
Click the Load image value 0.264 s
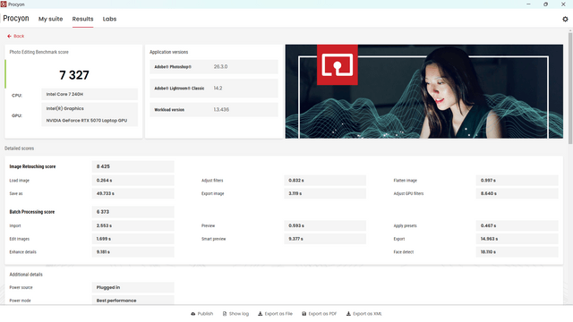pyautogui.click(x=133, y=181)
